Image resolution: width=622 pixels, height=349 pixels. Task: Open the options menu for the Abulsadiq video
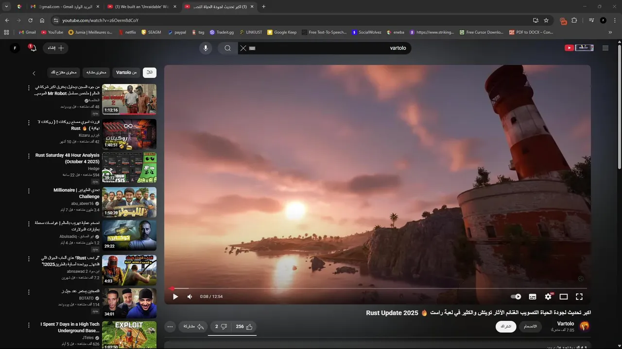pos(29,224)
